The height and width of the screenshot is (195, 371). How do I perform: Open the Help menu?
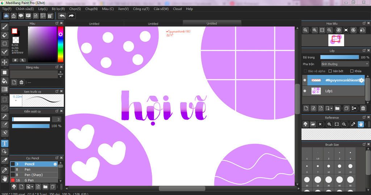coord(189,9)
